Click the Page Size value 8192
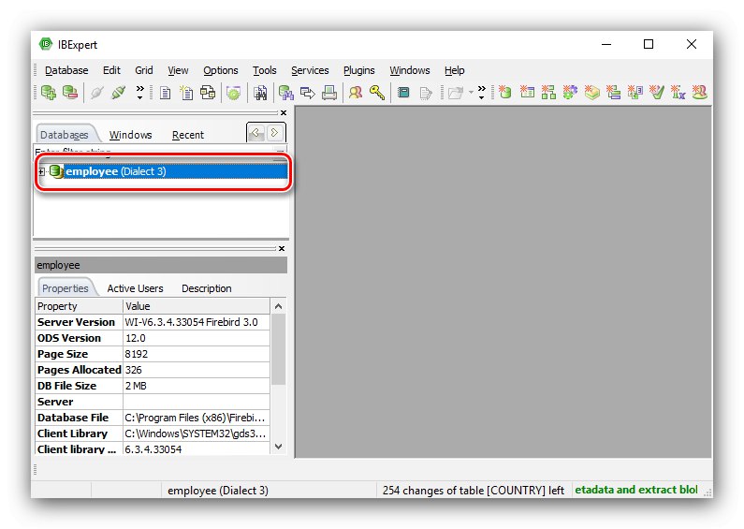 197,354
